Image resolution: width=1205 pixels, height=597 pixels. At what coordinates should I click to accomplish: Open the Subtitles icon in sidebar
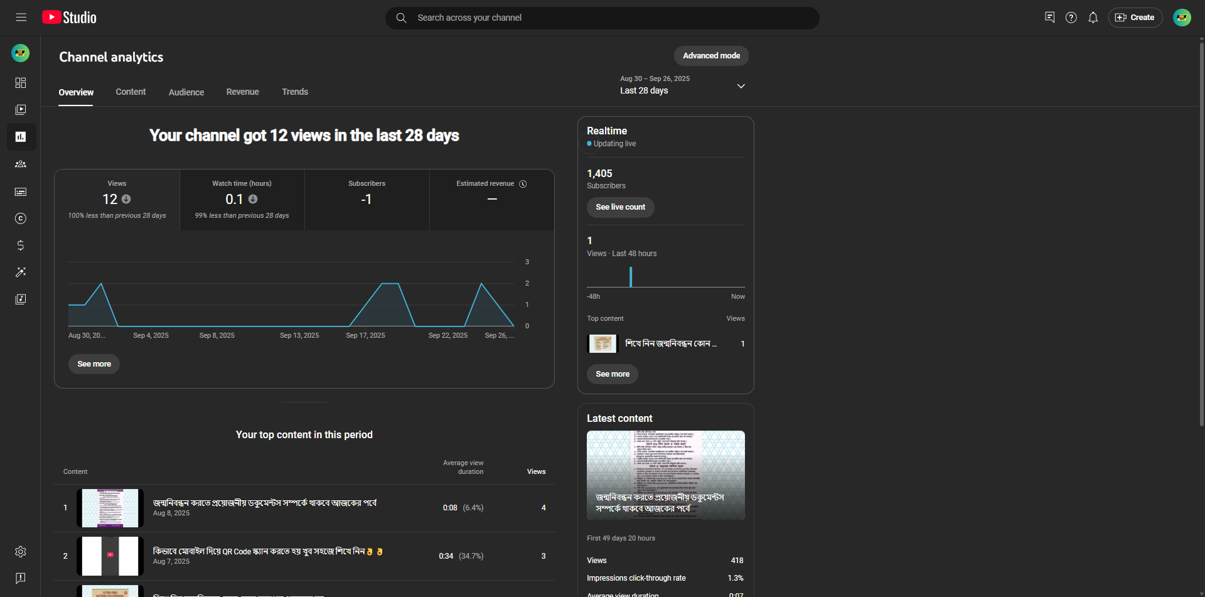[21, 191]
